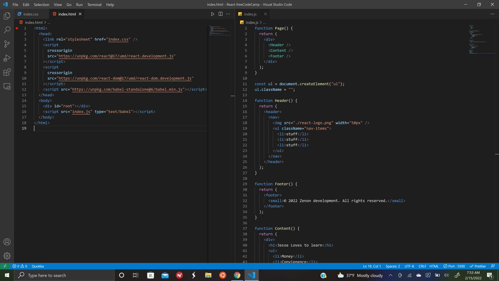Open Windows action center notifications

[x=489, y=275]
